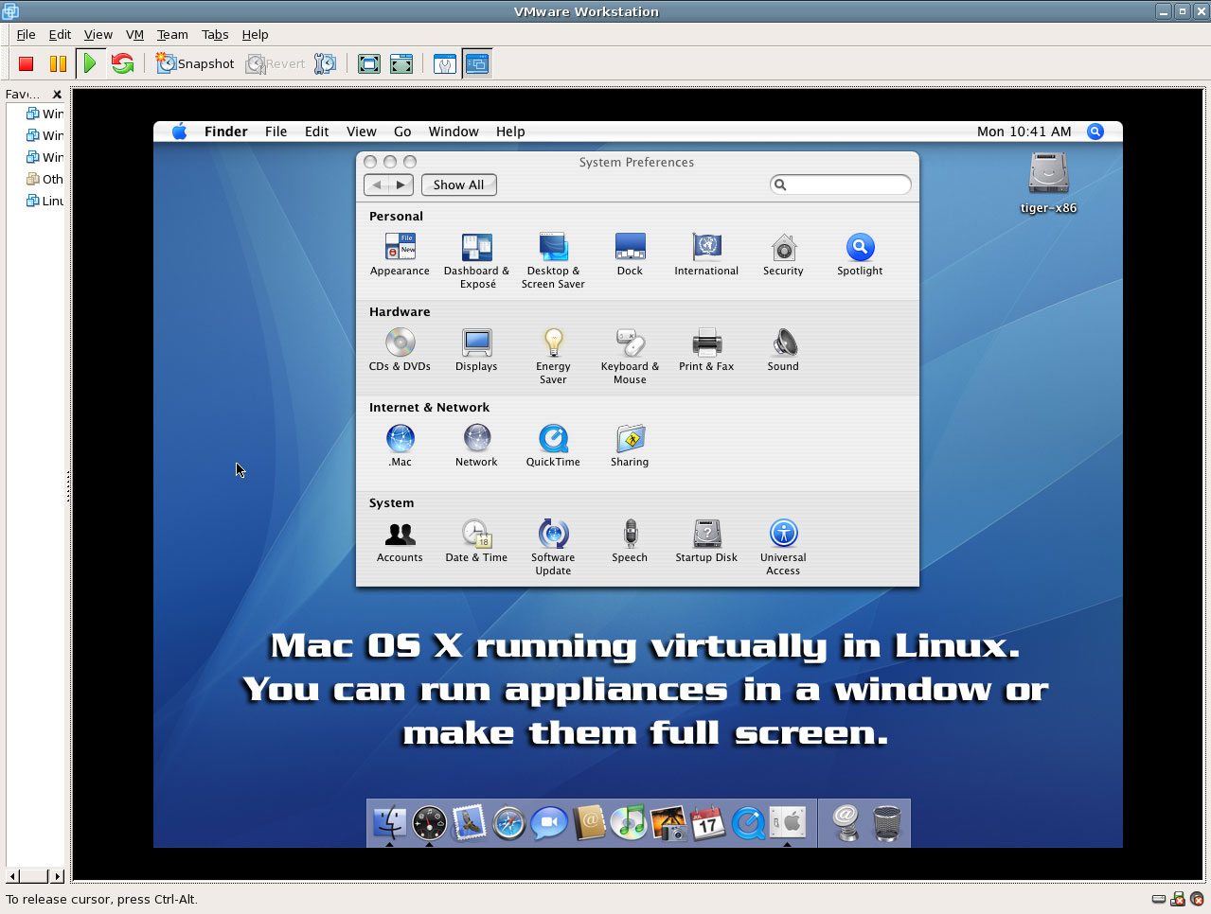Launch iTunes from the Dock

tap(628, 822)
